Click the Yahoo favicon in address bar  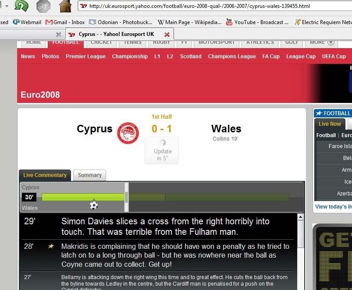83,6
